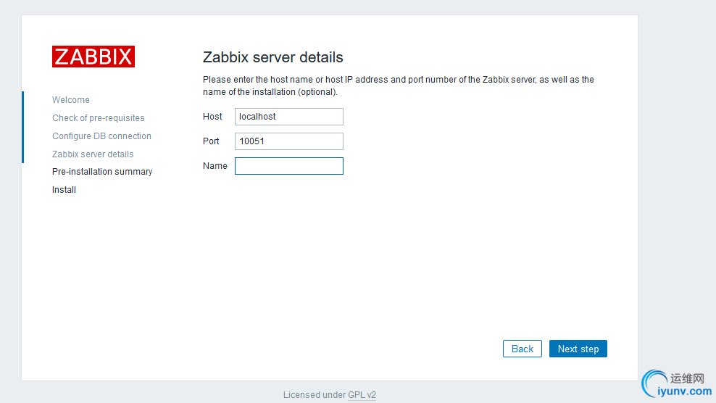Click the red ZABBIX logo

tap(93, 57)
